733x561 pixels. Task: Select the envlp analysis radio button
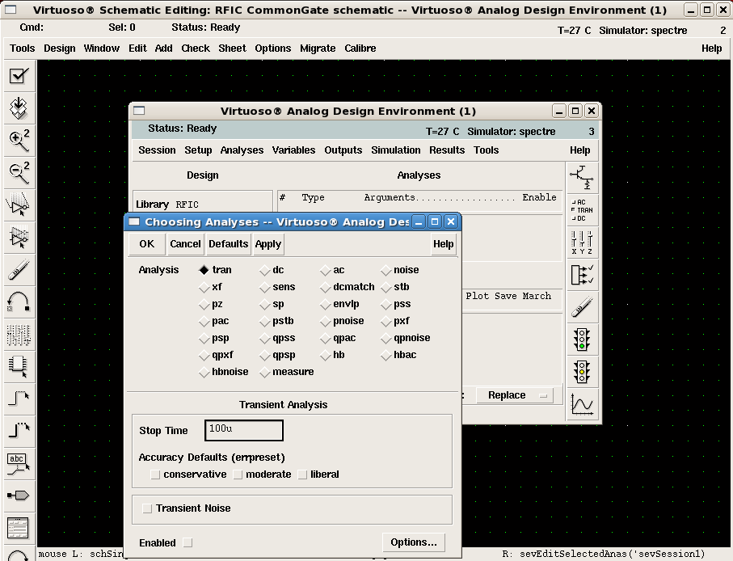(326, 304)
